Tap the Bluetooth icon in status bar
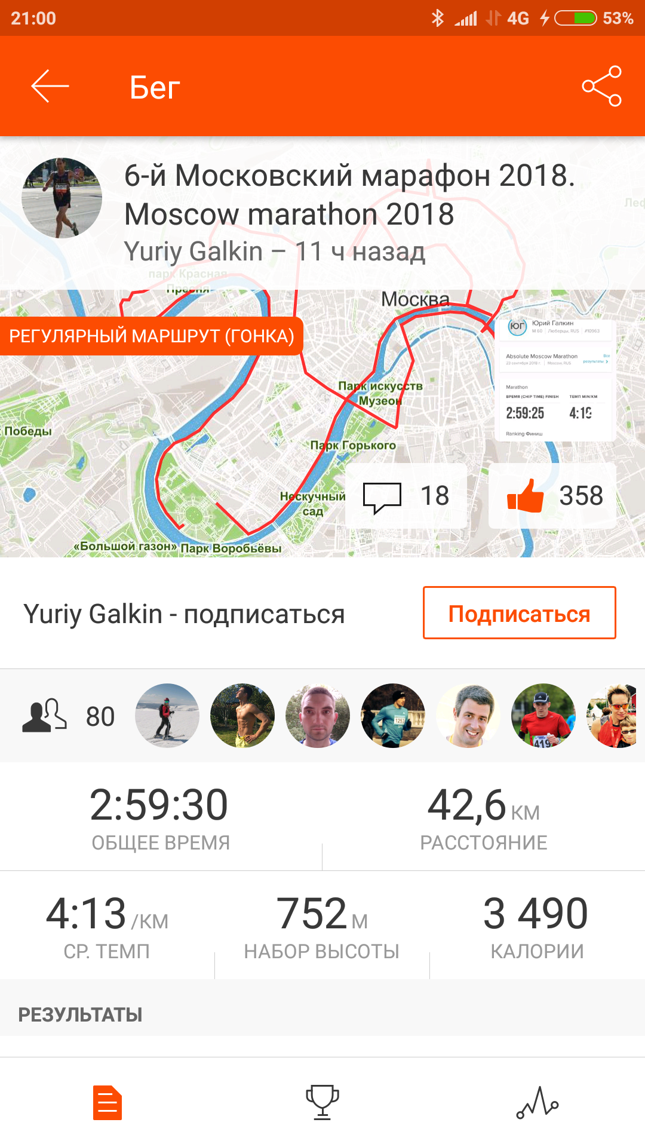 (x=438, y=18)
